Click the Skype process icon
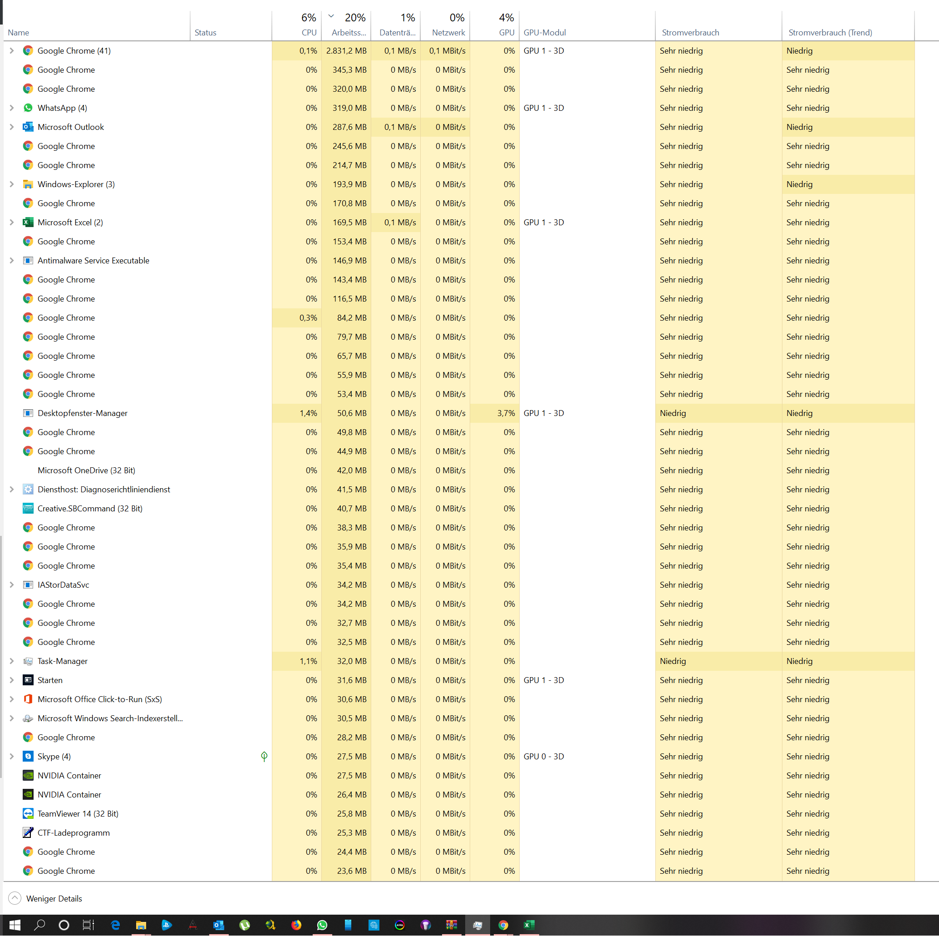The image size is (939, 936). pos(28,757)
